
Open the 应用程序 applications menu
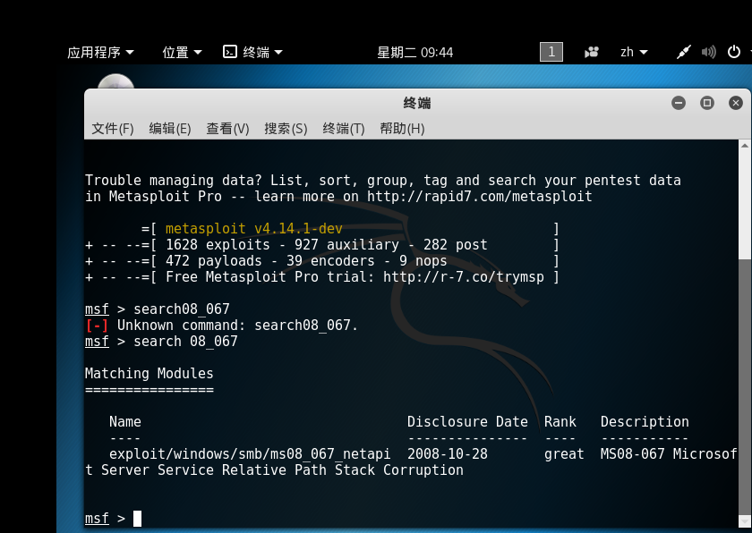click(100, 52)
